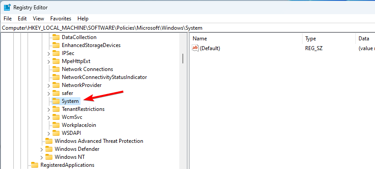
Task: Click the Registry Editor app icon in title bar
Action: (7, 8)
